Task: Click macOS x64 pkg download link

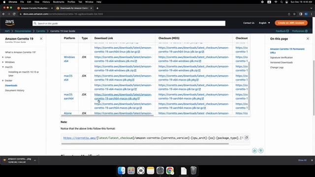Action: click(123, 78)
